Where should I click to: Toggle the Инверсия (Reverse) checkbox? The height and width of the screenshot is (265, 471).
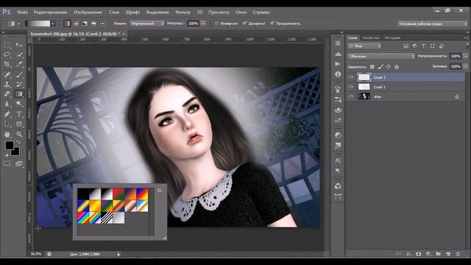216,24
